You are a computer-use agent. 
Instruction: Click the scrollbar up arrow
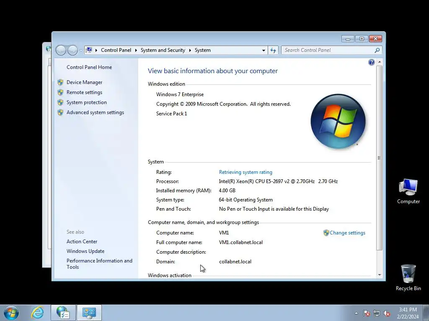pyautogui.click(x=379, y=62)
